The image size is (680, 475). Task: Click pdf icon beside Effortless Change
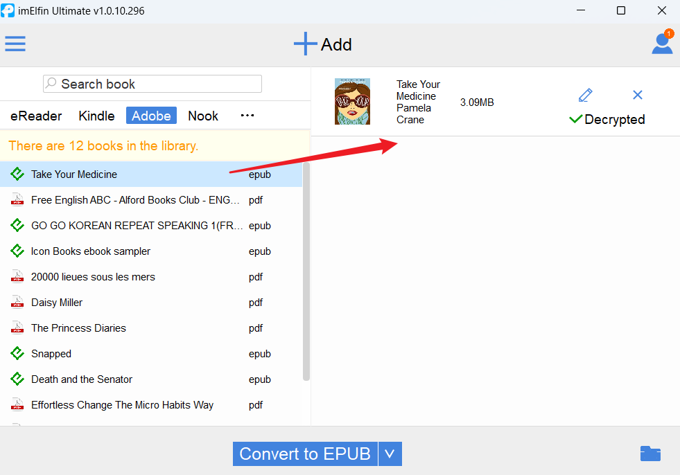coord(17,405)
